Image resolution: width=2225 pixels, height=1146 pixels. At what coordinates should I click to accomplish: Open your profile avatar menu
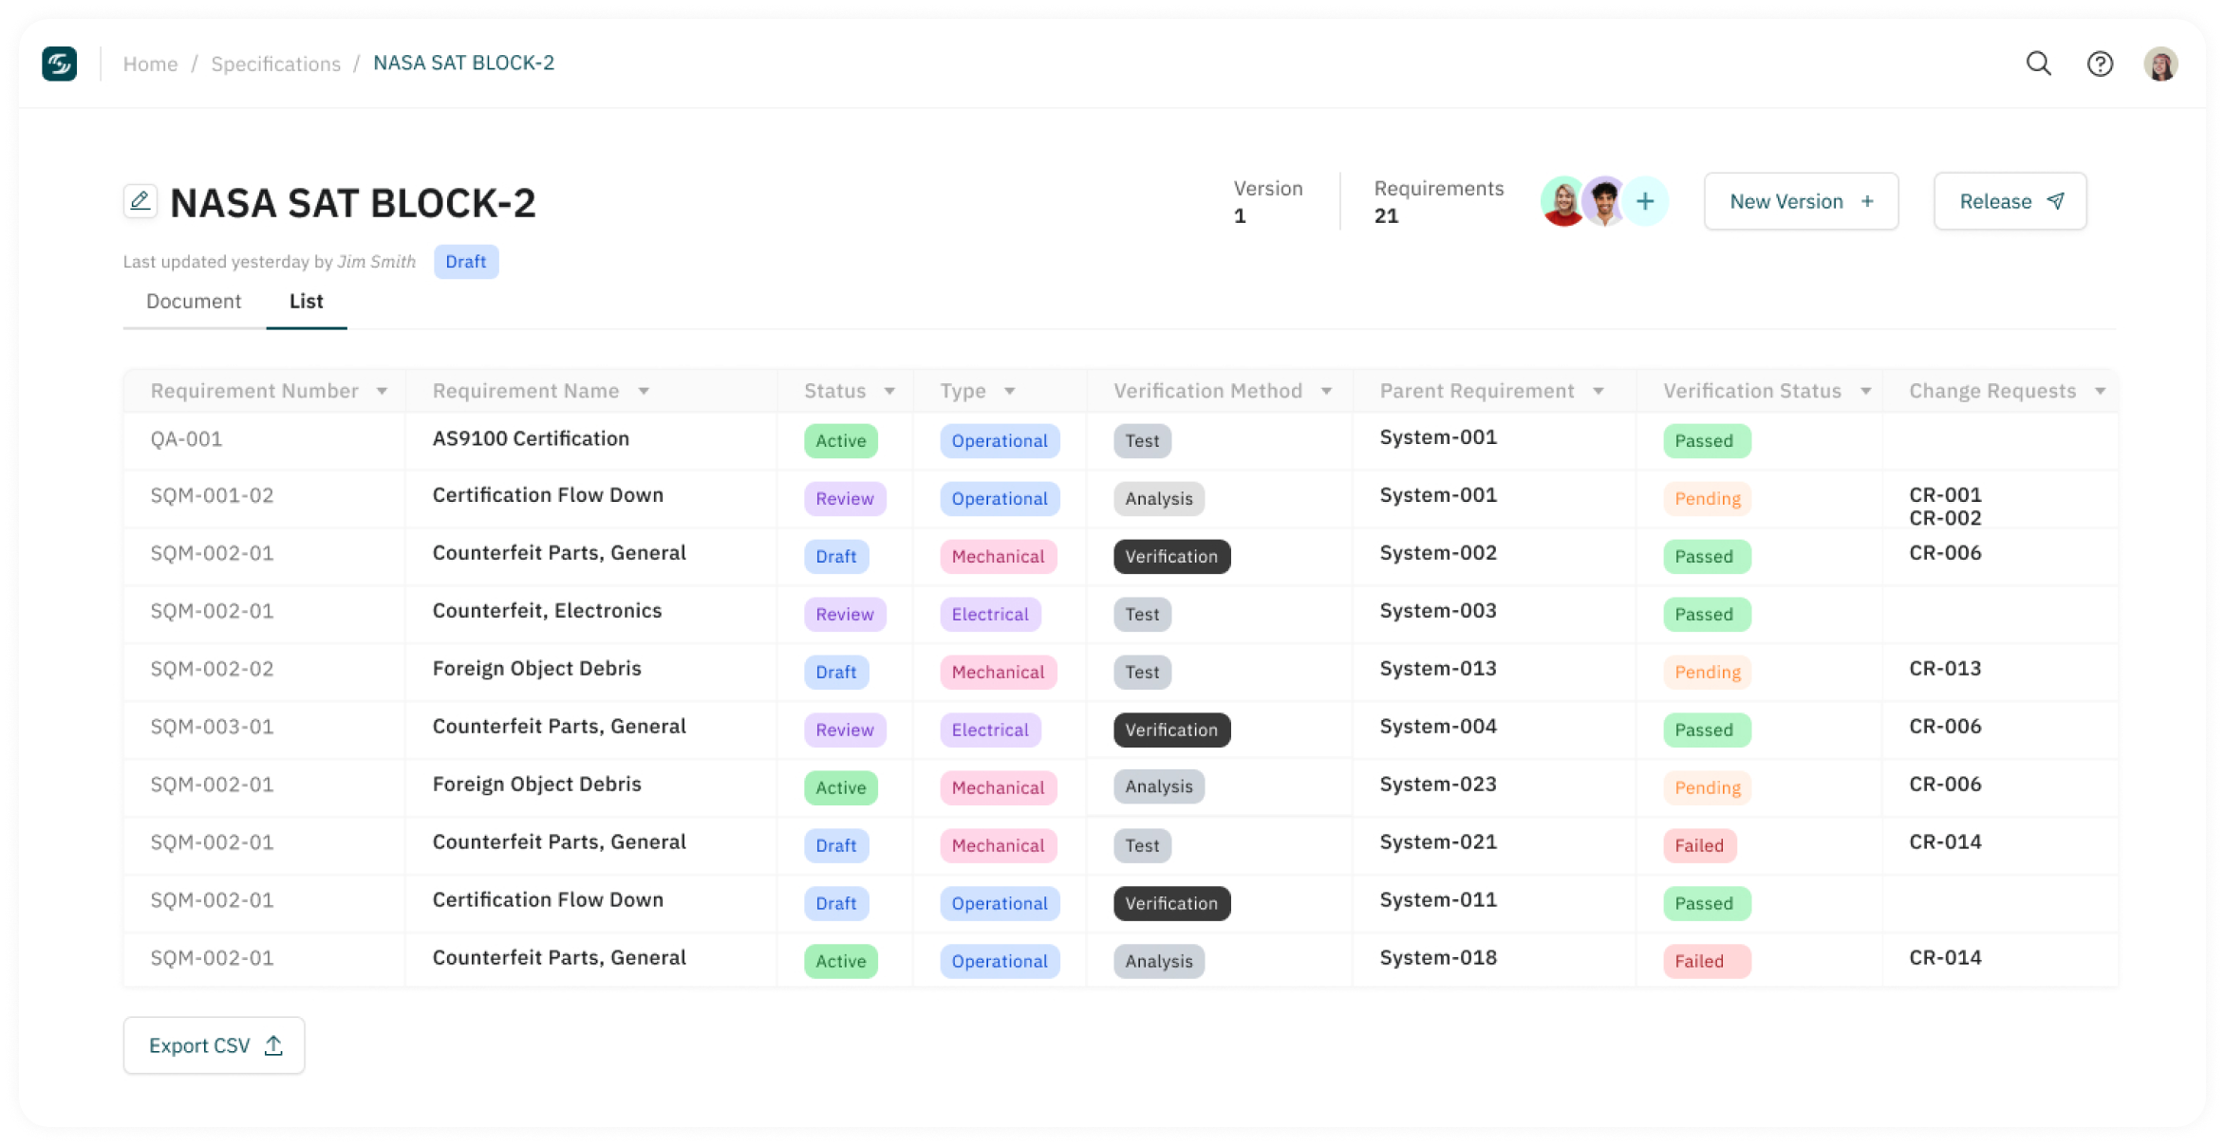[x=2160, y=64]
